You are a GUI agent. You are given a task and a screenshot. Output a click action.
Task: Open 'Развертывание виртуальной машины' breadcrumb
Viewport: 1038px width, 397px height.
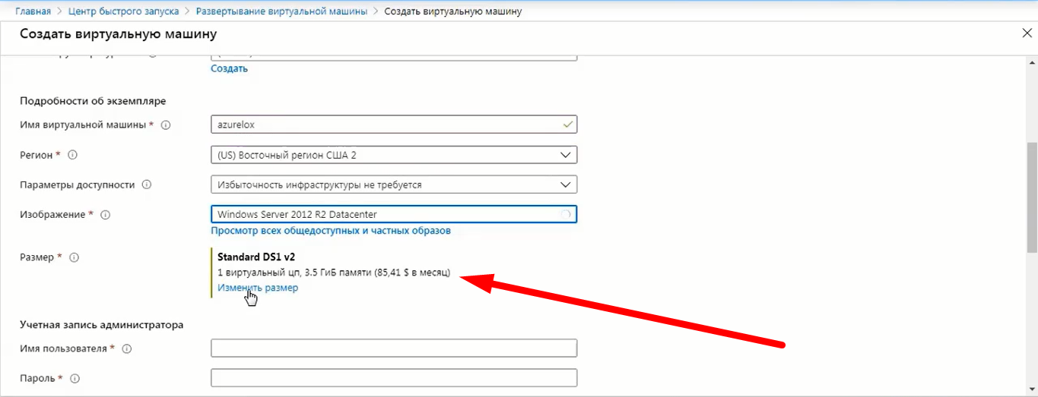click(x=281, y=11)
